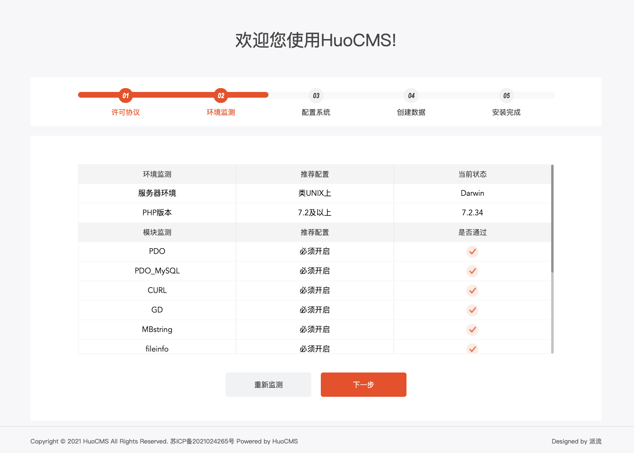The height and width of the screenshot is (453, 634).
Task: Select the 许可协议 step label
Action: tap(126, 112)
